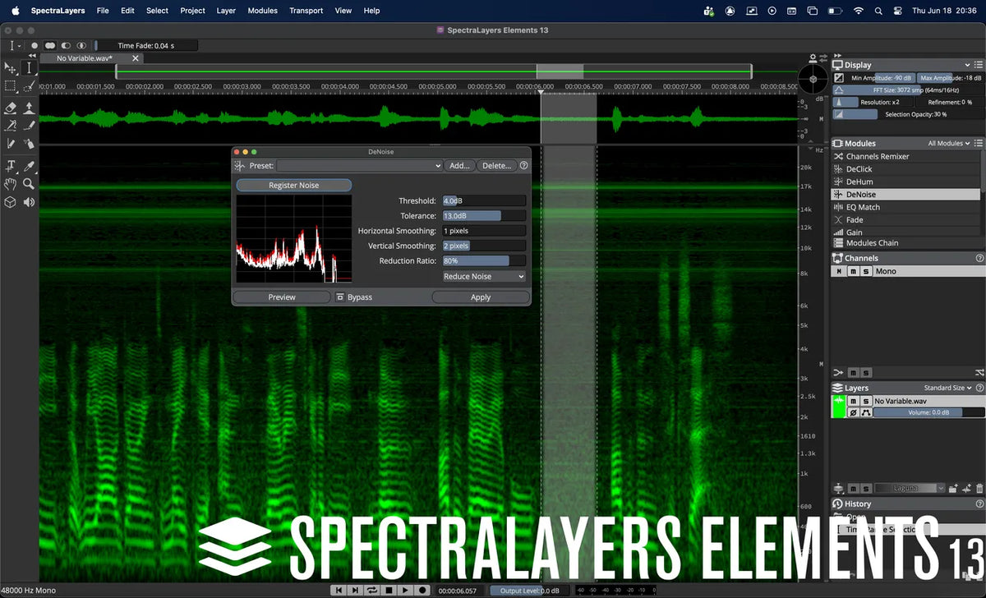Mute the No Variable.wav layer
The image size is (986, 598).
[x=853, y=401]
